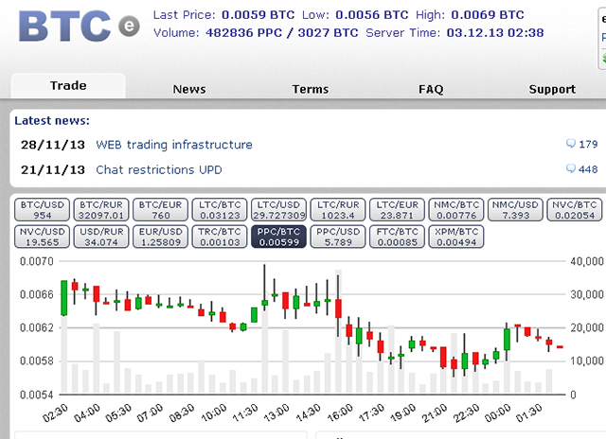Screen dimensions: 606x439
Task: Open the News tab
Action: [x=189, y=89]
